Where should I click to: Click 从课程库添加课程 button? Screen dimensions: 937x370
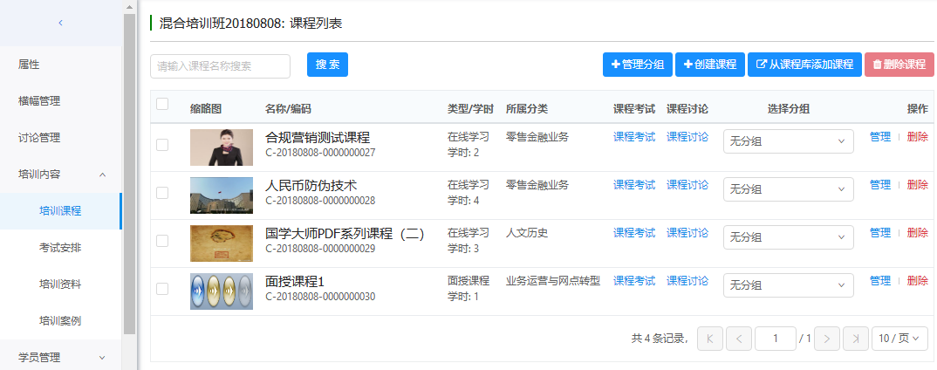[x=804, y=65]
